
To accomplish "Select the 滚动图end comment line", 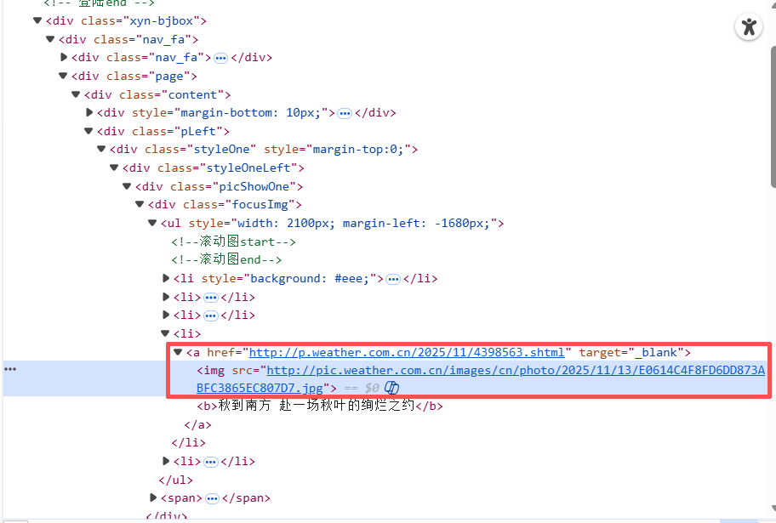I will [x=226, y=259].
